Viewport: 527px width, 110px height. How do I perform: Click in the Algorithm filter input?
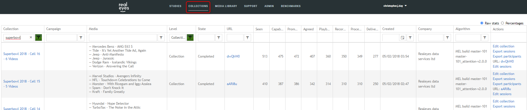tap(468, 37)
